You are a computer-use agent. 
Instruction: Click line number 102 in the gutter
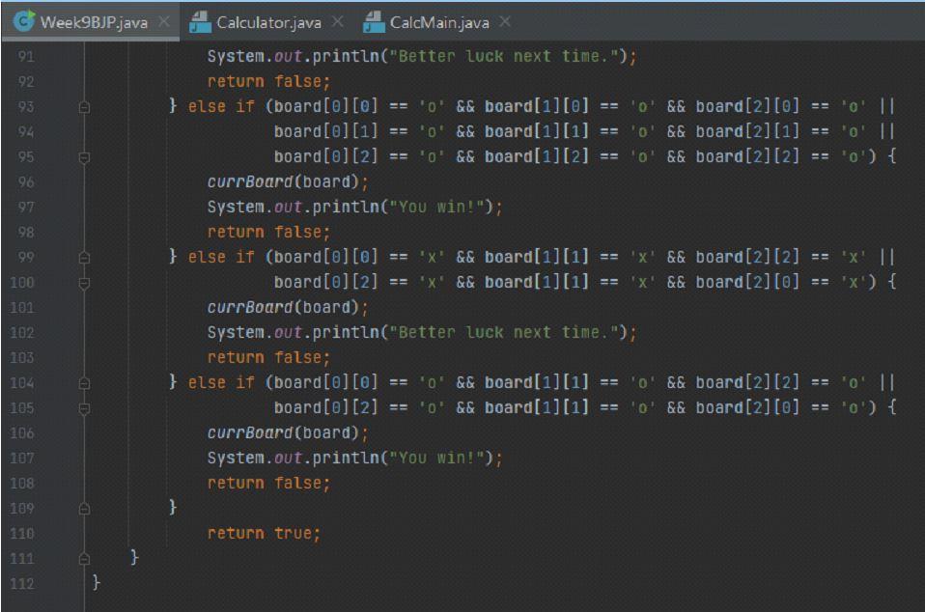pos(22,333)
